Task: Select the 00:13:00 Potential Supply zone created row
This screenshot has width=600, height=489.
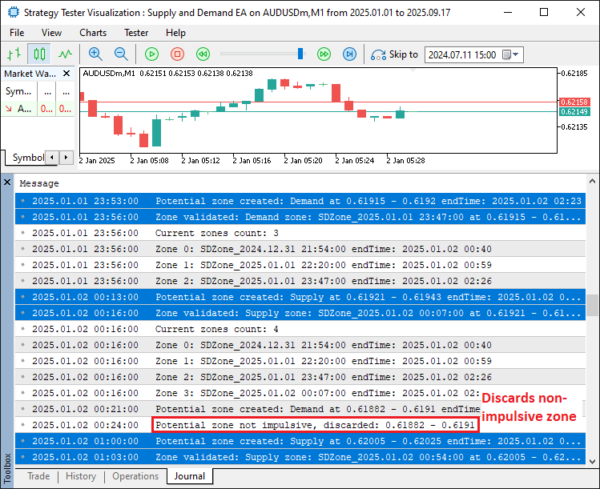Action: [x=300, y=297]
